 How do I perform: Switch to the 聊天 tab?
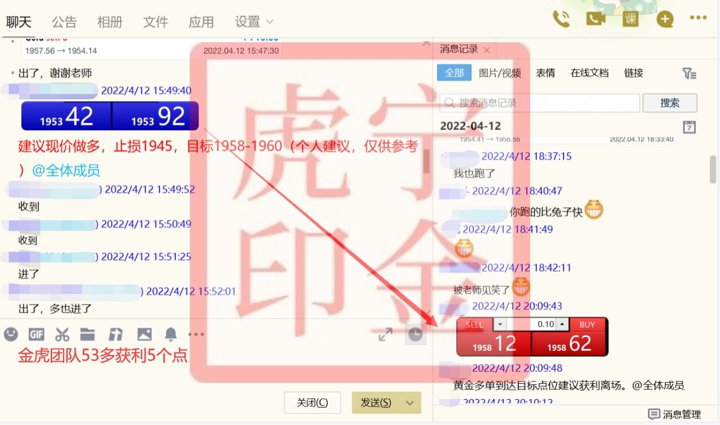click(19, 22)
